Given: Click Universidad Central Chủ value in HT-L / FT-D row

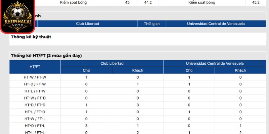Looking at the screenshot, I should (189, 112).
